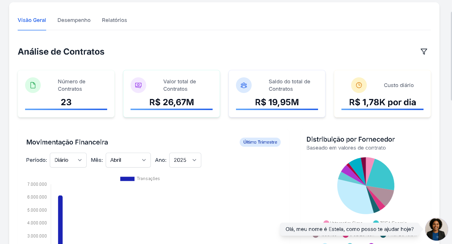This screenshot has height=244, width=452.
Task: Click Estela's greeting chat bubble
Action: tap(349, 229)
